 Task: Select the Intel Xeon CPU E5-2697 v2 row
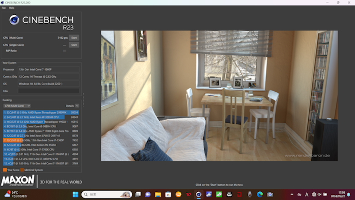[41, 136]
